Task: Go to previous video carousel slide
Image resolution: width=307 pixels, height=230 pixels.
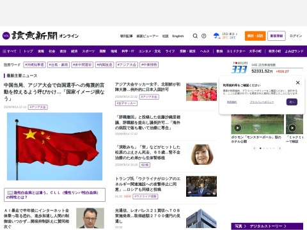Action: [255, 148]
